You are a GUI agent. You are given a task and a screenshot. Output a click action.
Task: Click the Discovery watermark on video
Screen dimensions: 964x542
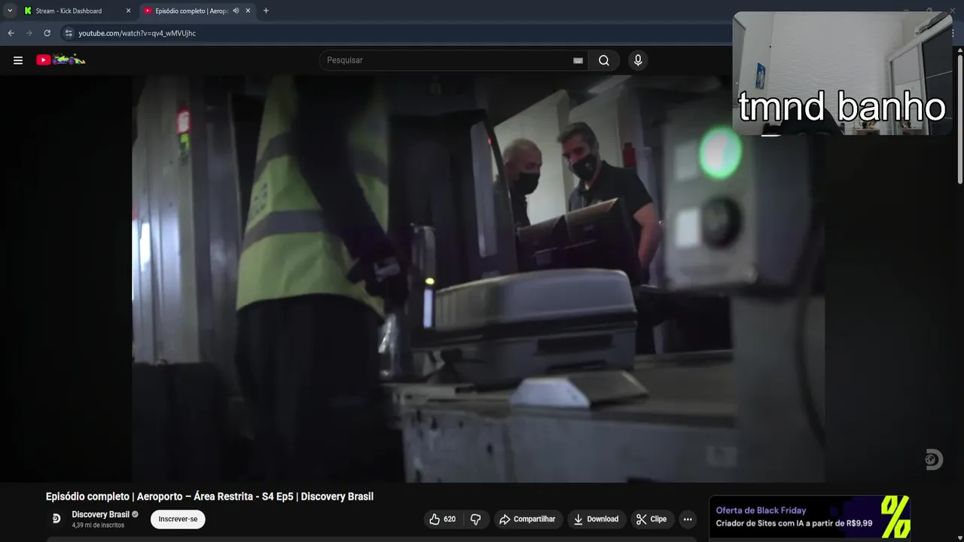click(x=934, y=459)
